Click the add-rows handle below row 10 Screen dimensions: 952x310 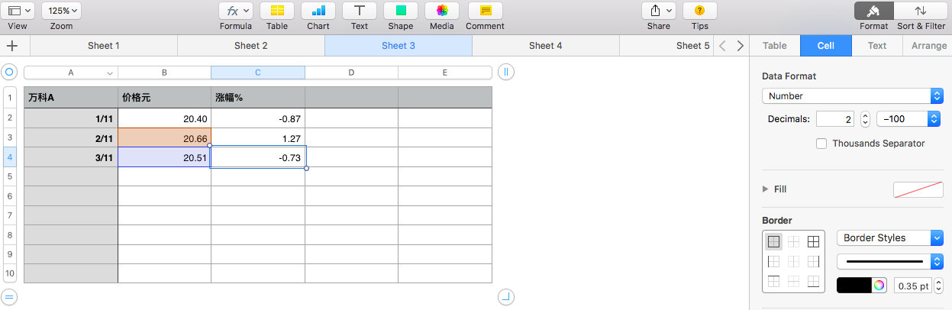[9, 296]
